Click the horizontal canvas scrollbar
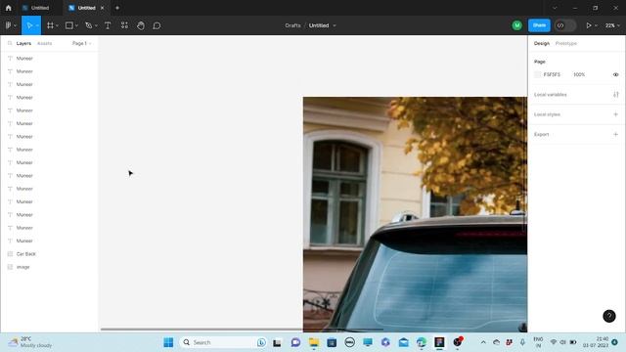The width and height of the screenshot is (626, 352). point(242,330)
